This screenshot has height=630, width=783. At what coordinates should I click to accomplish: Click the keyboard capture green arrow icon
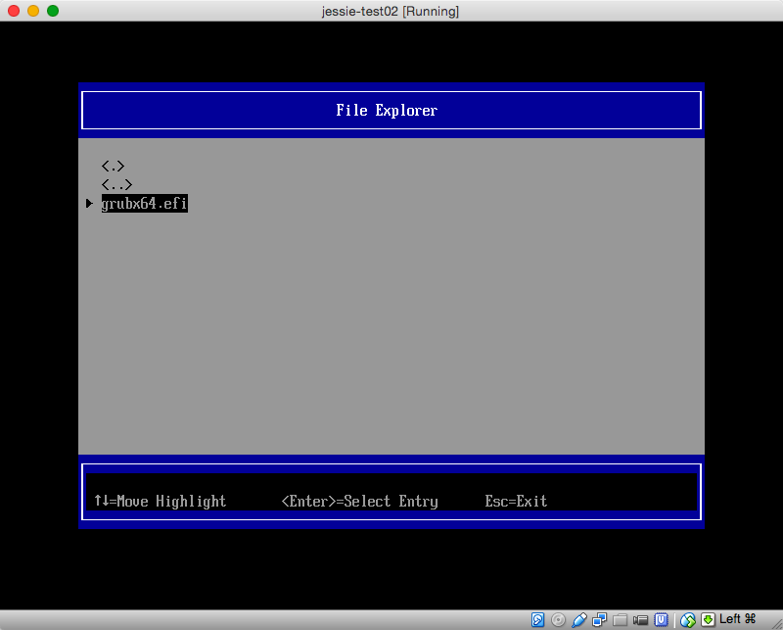click(x=708, y=620)
